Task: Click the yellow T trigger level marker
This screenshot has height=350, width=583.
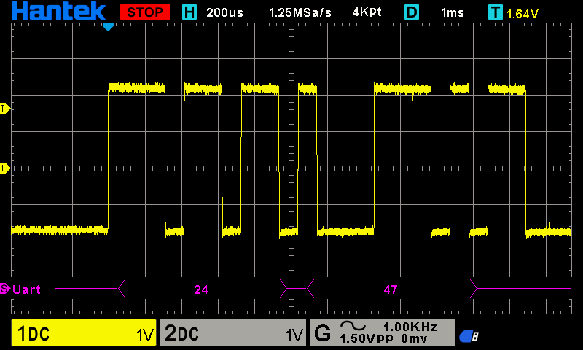Action: [5, 109]
